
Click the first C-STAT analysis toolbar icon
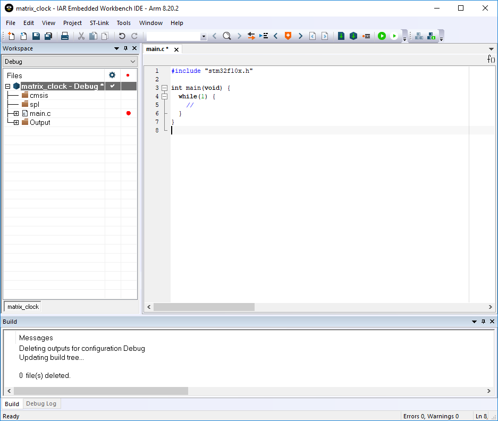(419, 36)
